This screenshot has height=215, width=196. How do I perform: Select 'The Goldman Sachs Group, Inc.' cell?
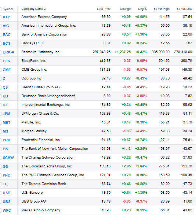47,166
